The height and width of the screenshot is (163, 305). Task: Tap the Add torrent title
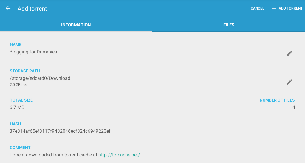point(32,9)
